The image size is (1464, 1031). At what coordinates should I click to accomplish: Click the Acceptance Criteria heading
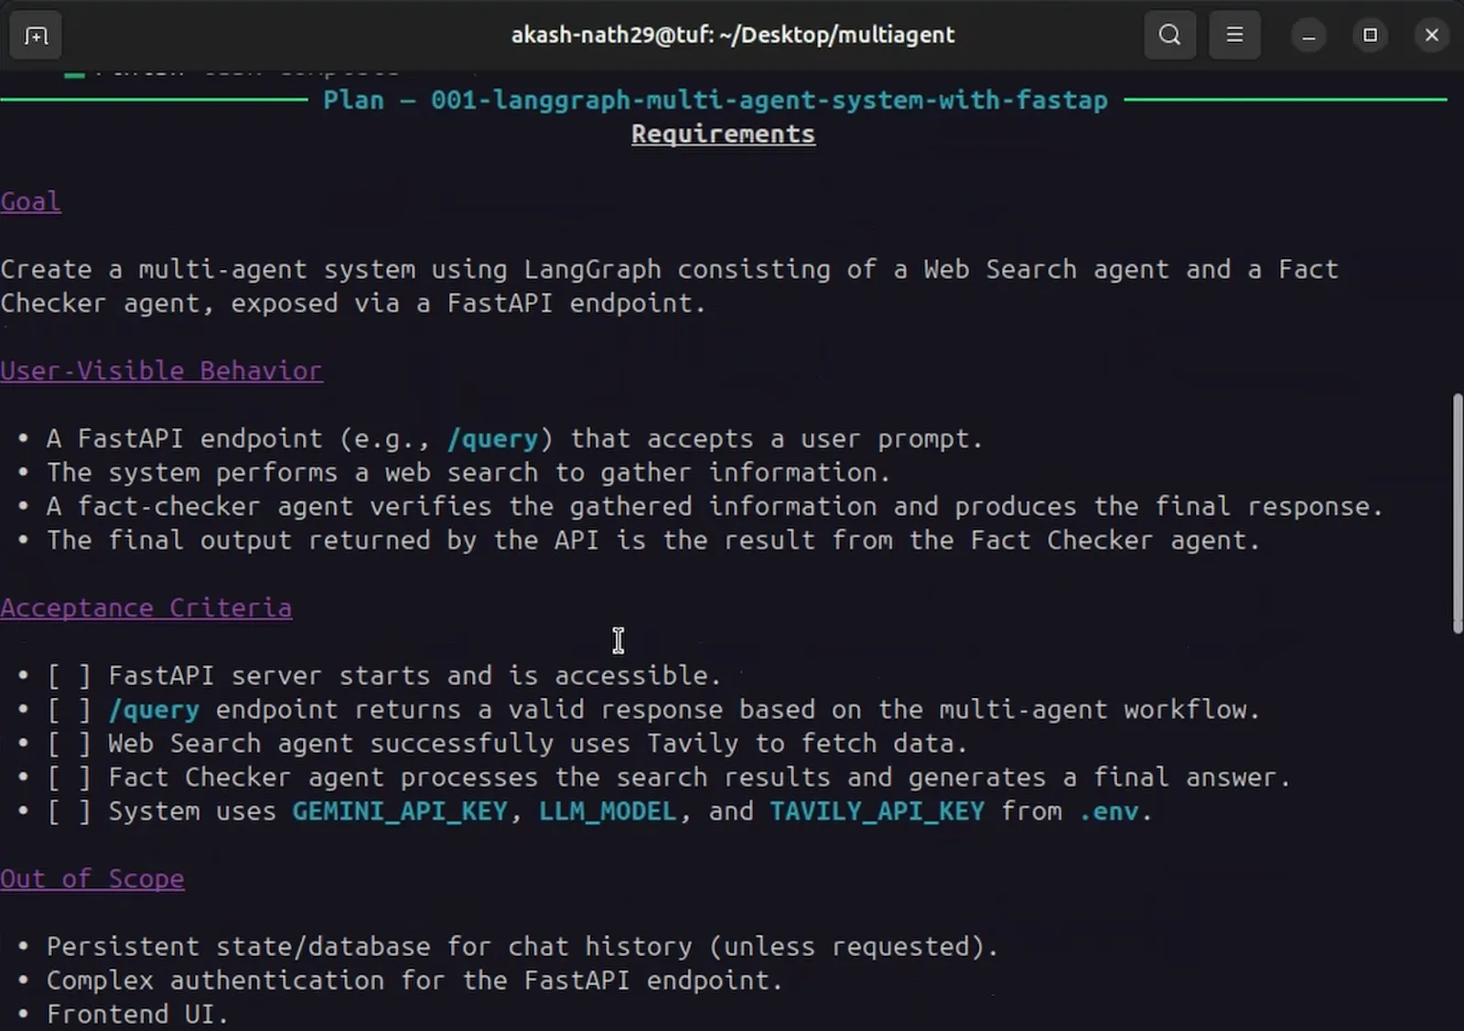point(146,607)
